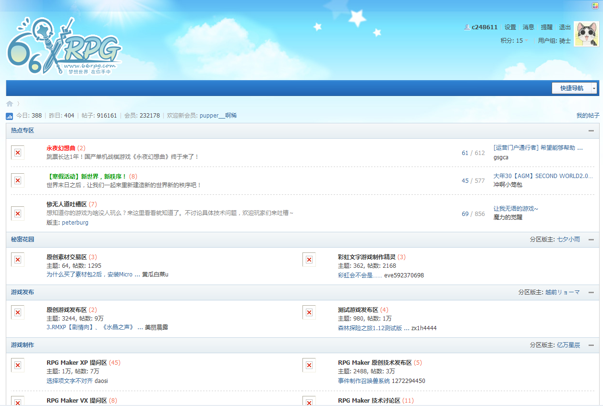This screenshot has height=406, width=603.
Task: Click the forum icon beside RPG Maker XP 提问区
Action: pyautogui.click(x=18, y=365)
